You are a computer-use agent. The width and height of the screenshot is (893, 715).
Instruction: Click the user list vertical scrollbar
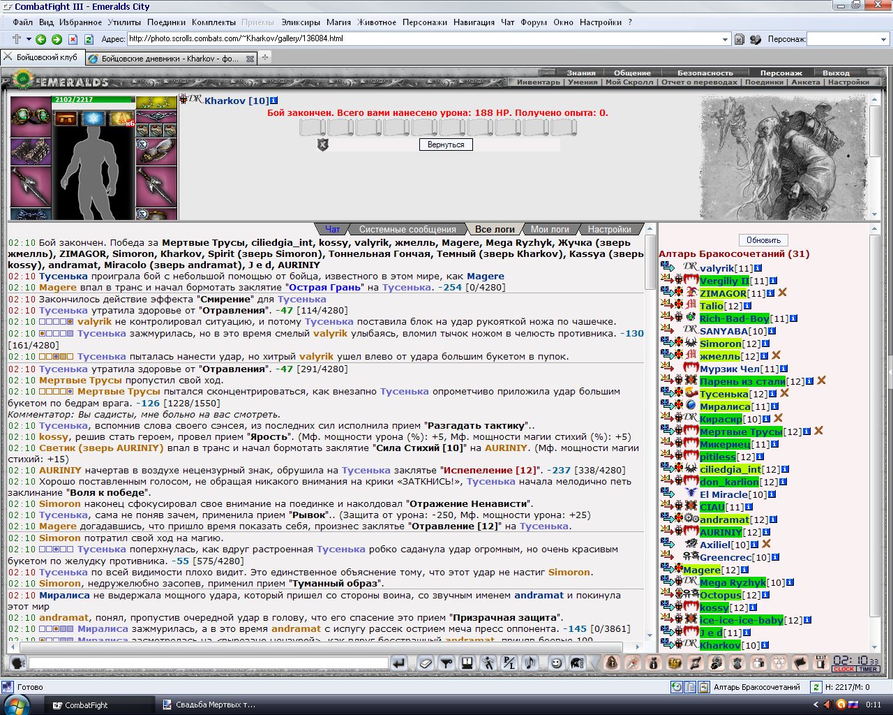pos(876,438)
